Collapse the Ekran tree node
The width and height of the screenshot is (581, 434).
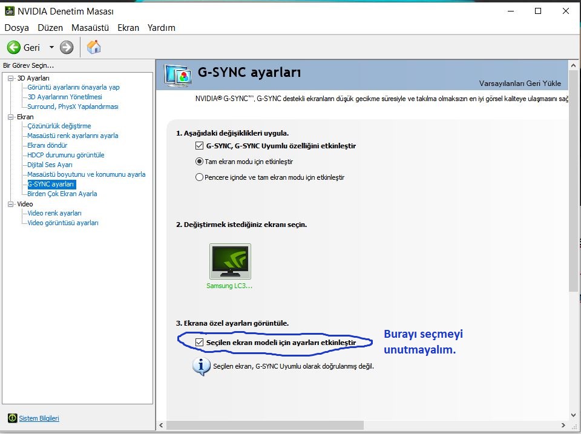tap(10, 117)
